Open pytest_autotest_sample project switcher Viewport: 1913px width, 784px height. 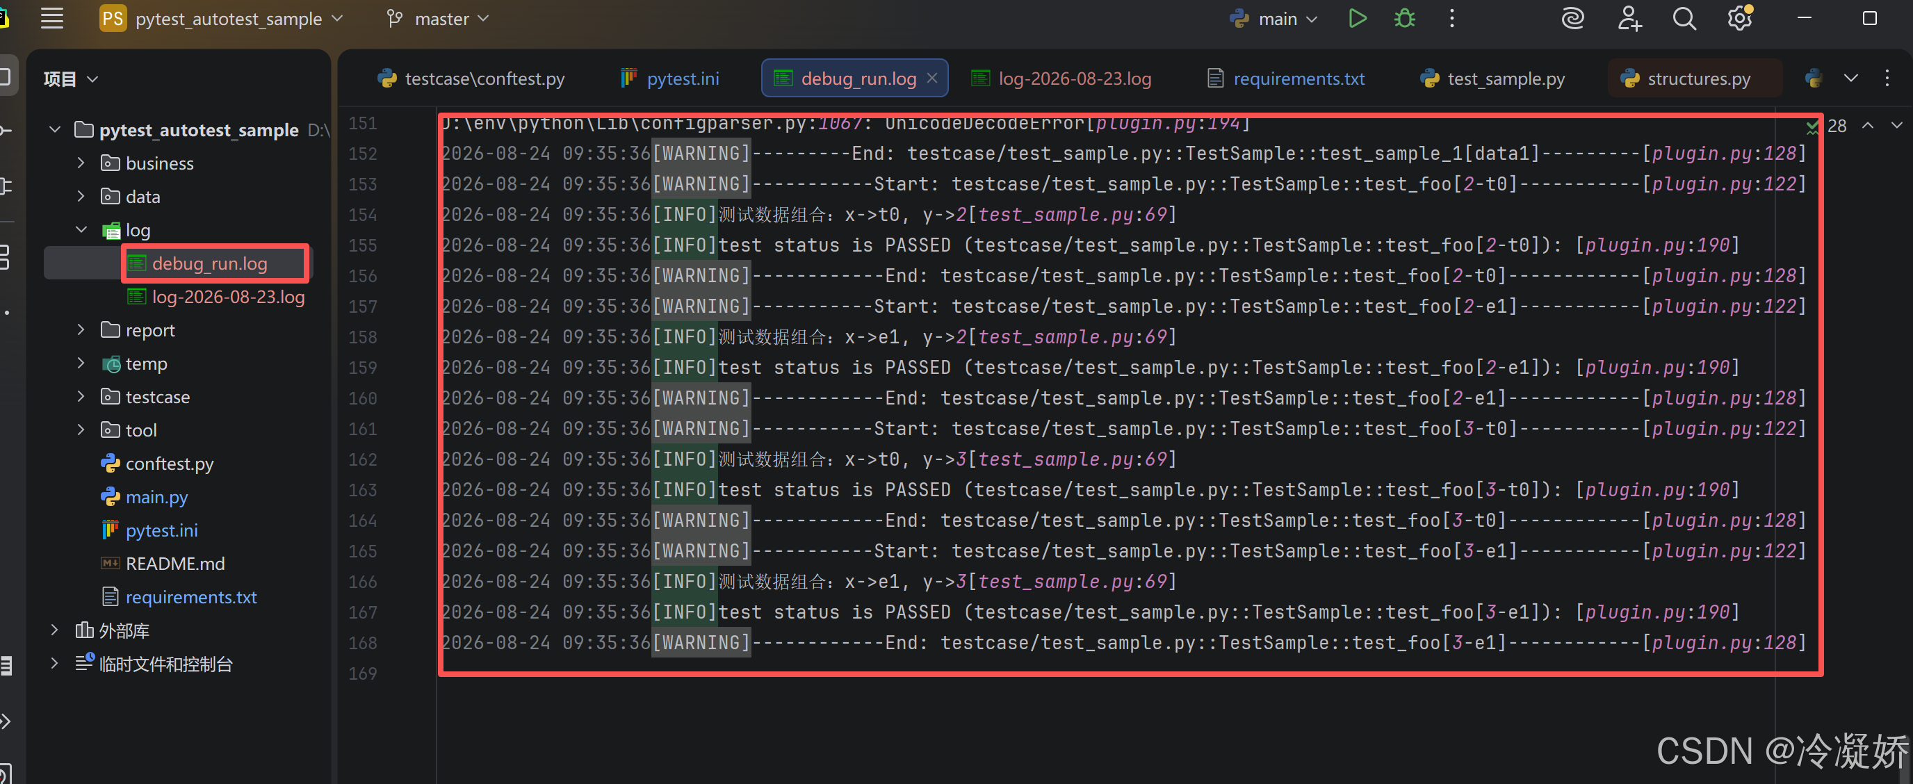[x=221, y=19]
